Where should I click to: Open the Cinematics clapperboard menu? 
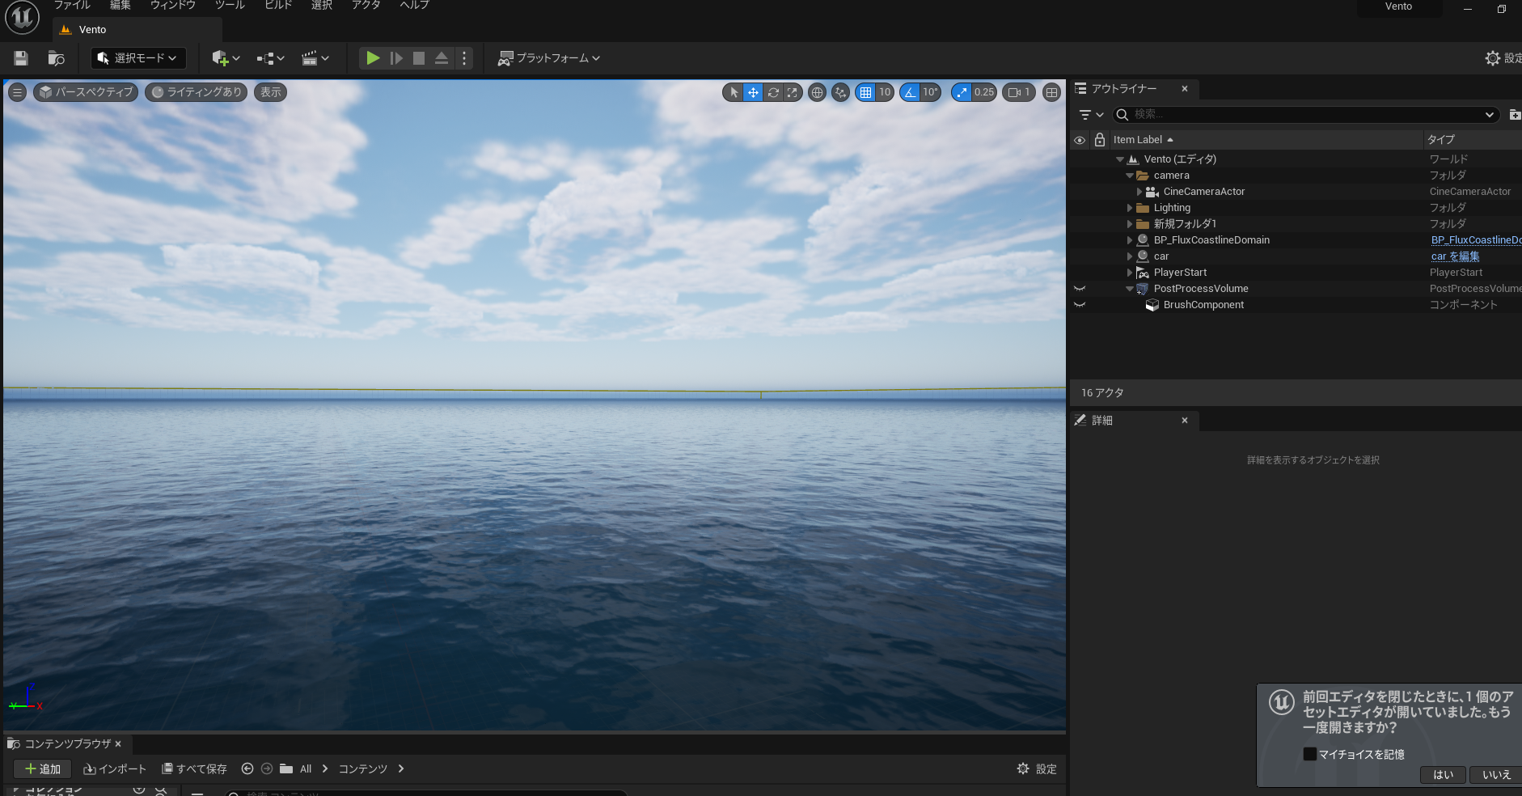[315, 58]
